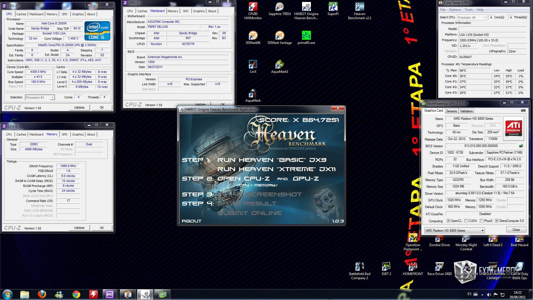533x300 pixels.
Task: Click the GPU-Z BIOS save chip icon
Action: [x=521, y=146]
